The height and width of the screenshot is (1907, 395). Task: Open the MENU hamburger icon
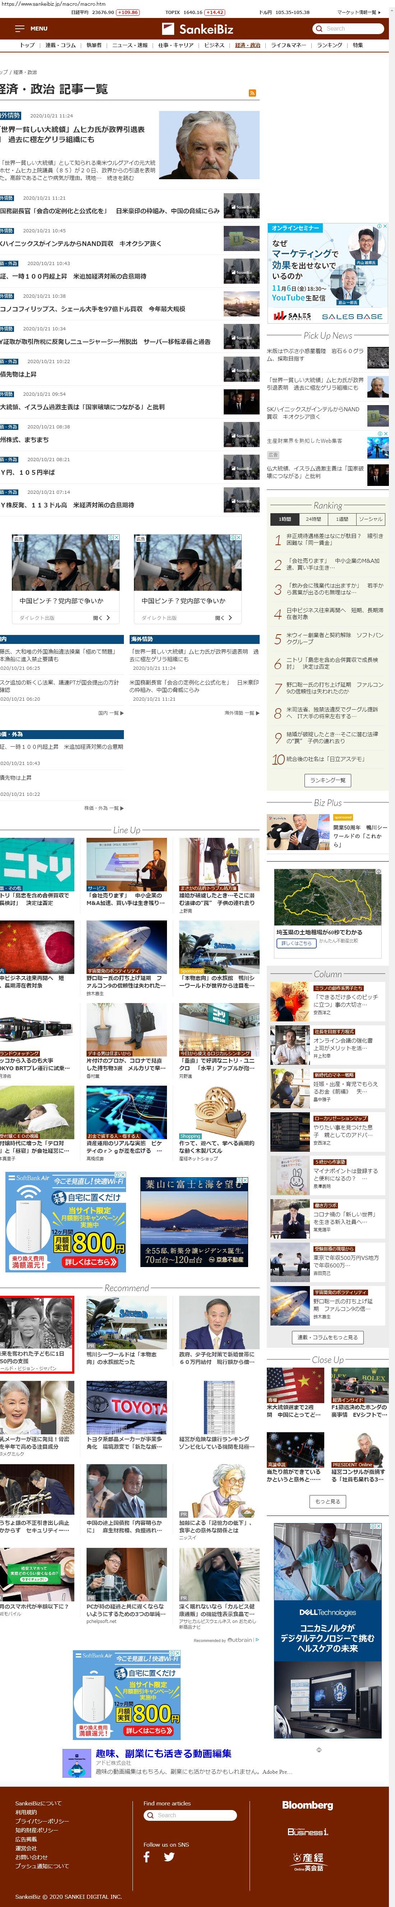pyautogui.click(x=20, y=29)
